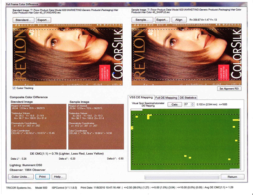
Task: Open Help... button
Action: tap(59, 177)
